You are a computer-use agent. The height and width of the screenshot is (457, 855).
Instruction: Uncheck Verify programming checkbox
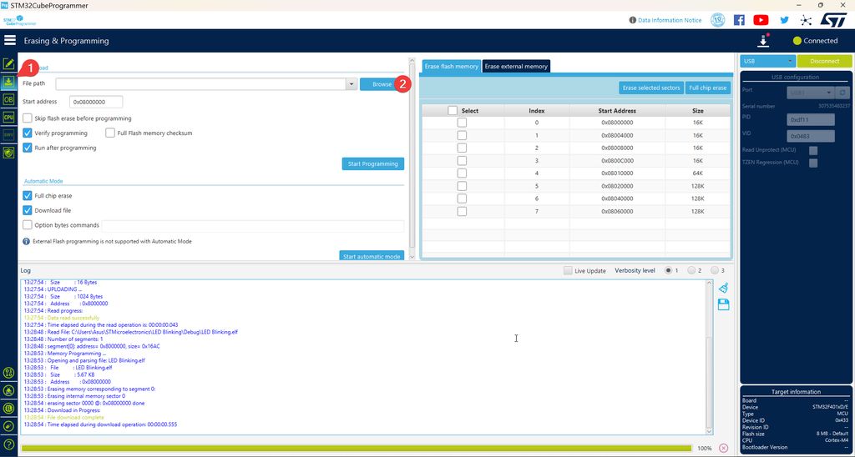point(28,133)
